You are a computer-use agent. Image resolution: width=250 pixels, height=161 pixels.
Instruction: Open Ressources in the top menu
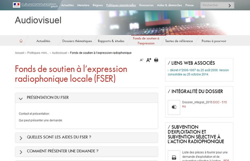pos(146,5)
